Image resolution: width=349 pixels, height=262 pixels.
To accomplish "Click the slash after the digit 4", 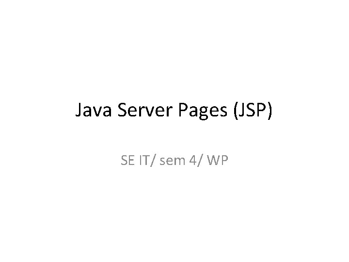I will pyautogui.click(x=200, y=161).
